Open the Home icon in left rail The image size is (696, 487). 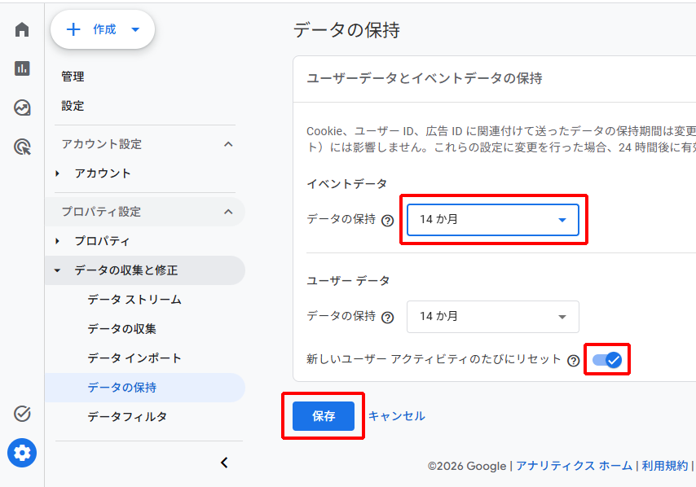(22, 29)
